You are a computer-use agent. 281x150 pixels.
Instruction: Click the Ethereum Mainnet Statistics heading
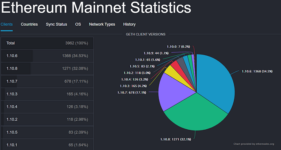pos(96,7)
